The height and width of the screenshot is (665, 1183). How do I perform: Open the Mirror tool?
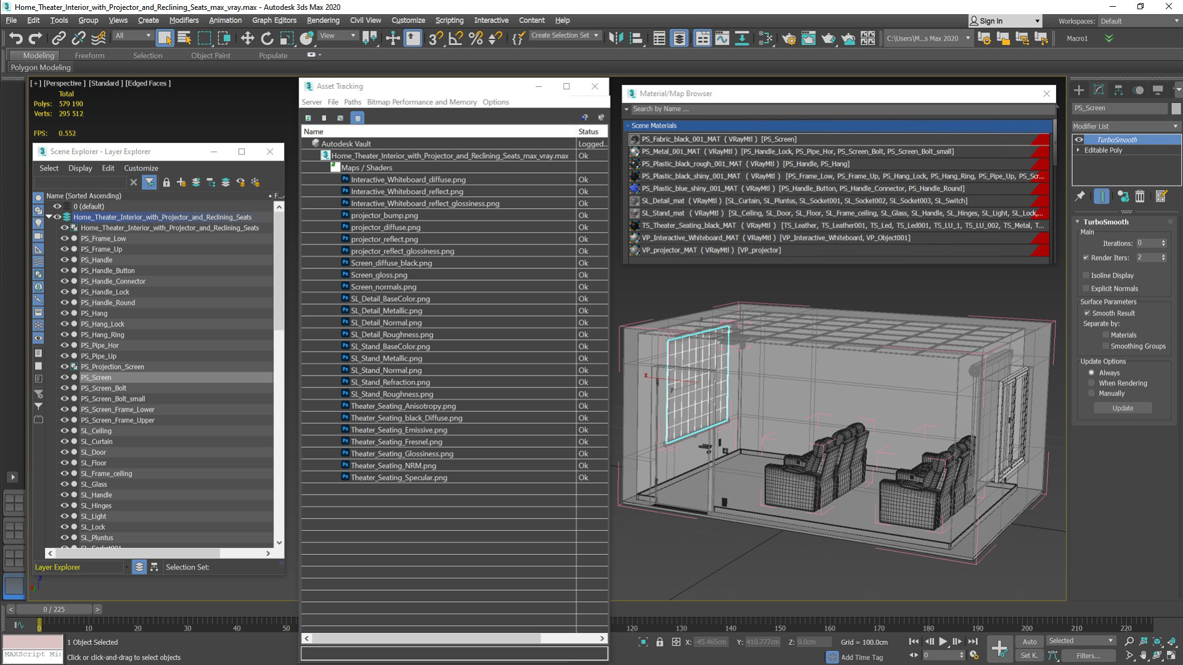point(616,38)
